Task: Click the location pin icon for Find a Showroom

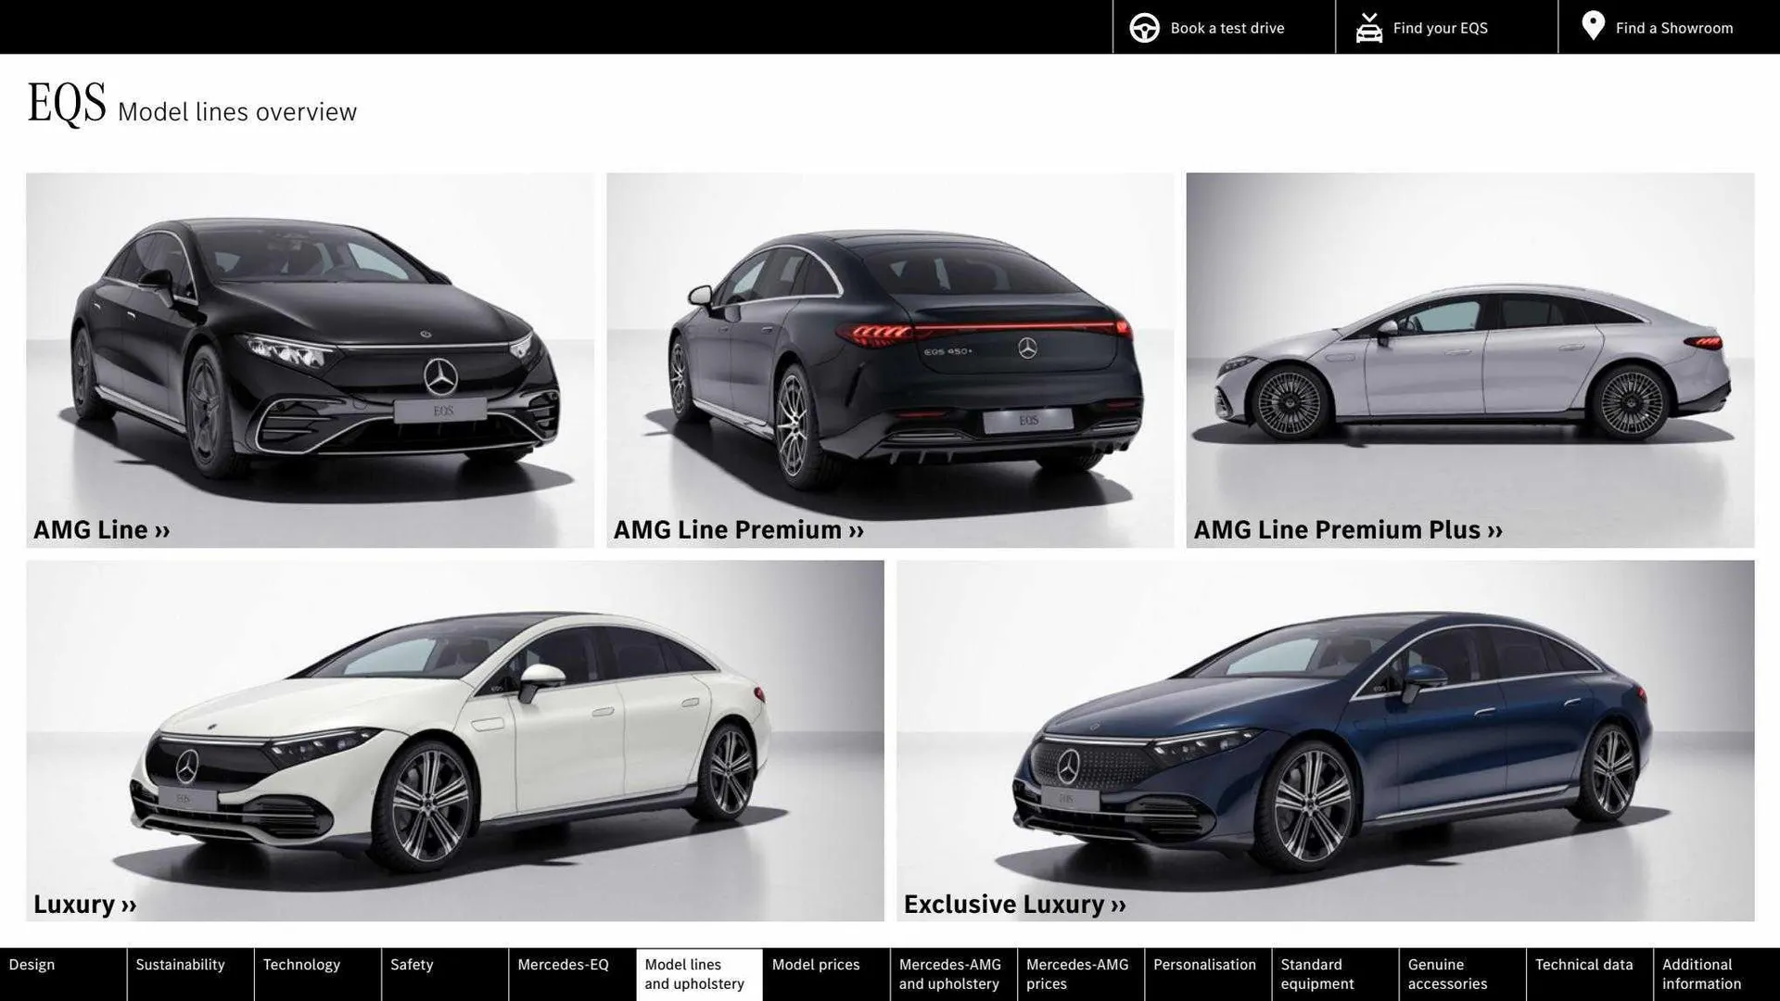Action: [x=1593, y=26]
